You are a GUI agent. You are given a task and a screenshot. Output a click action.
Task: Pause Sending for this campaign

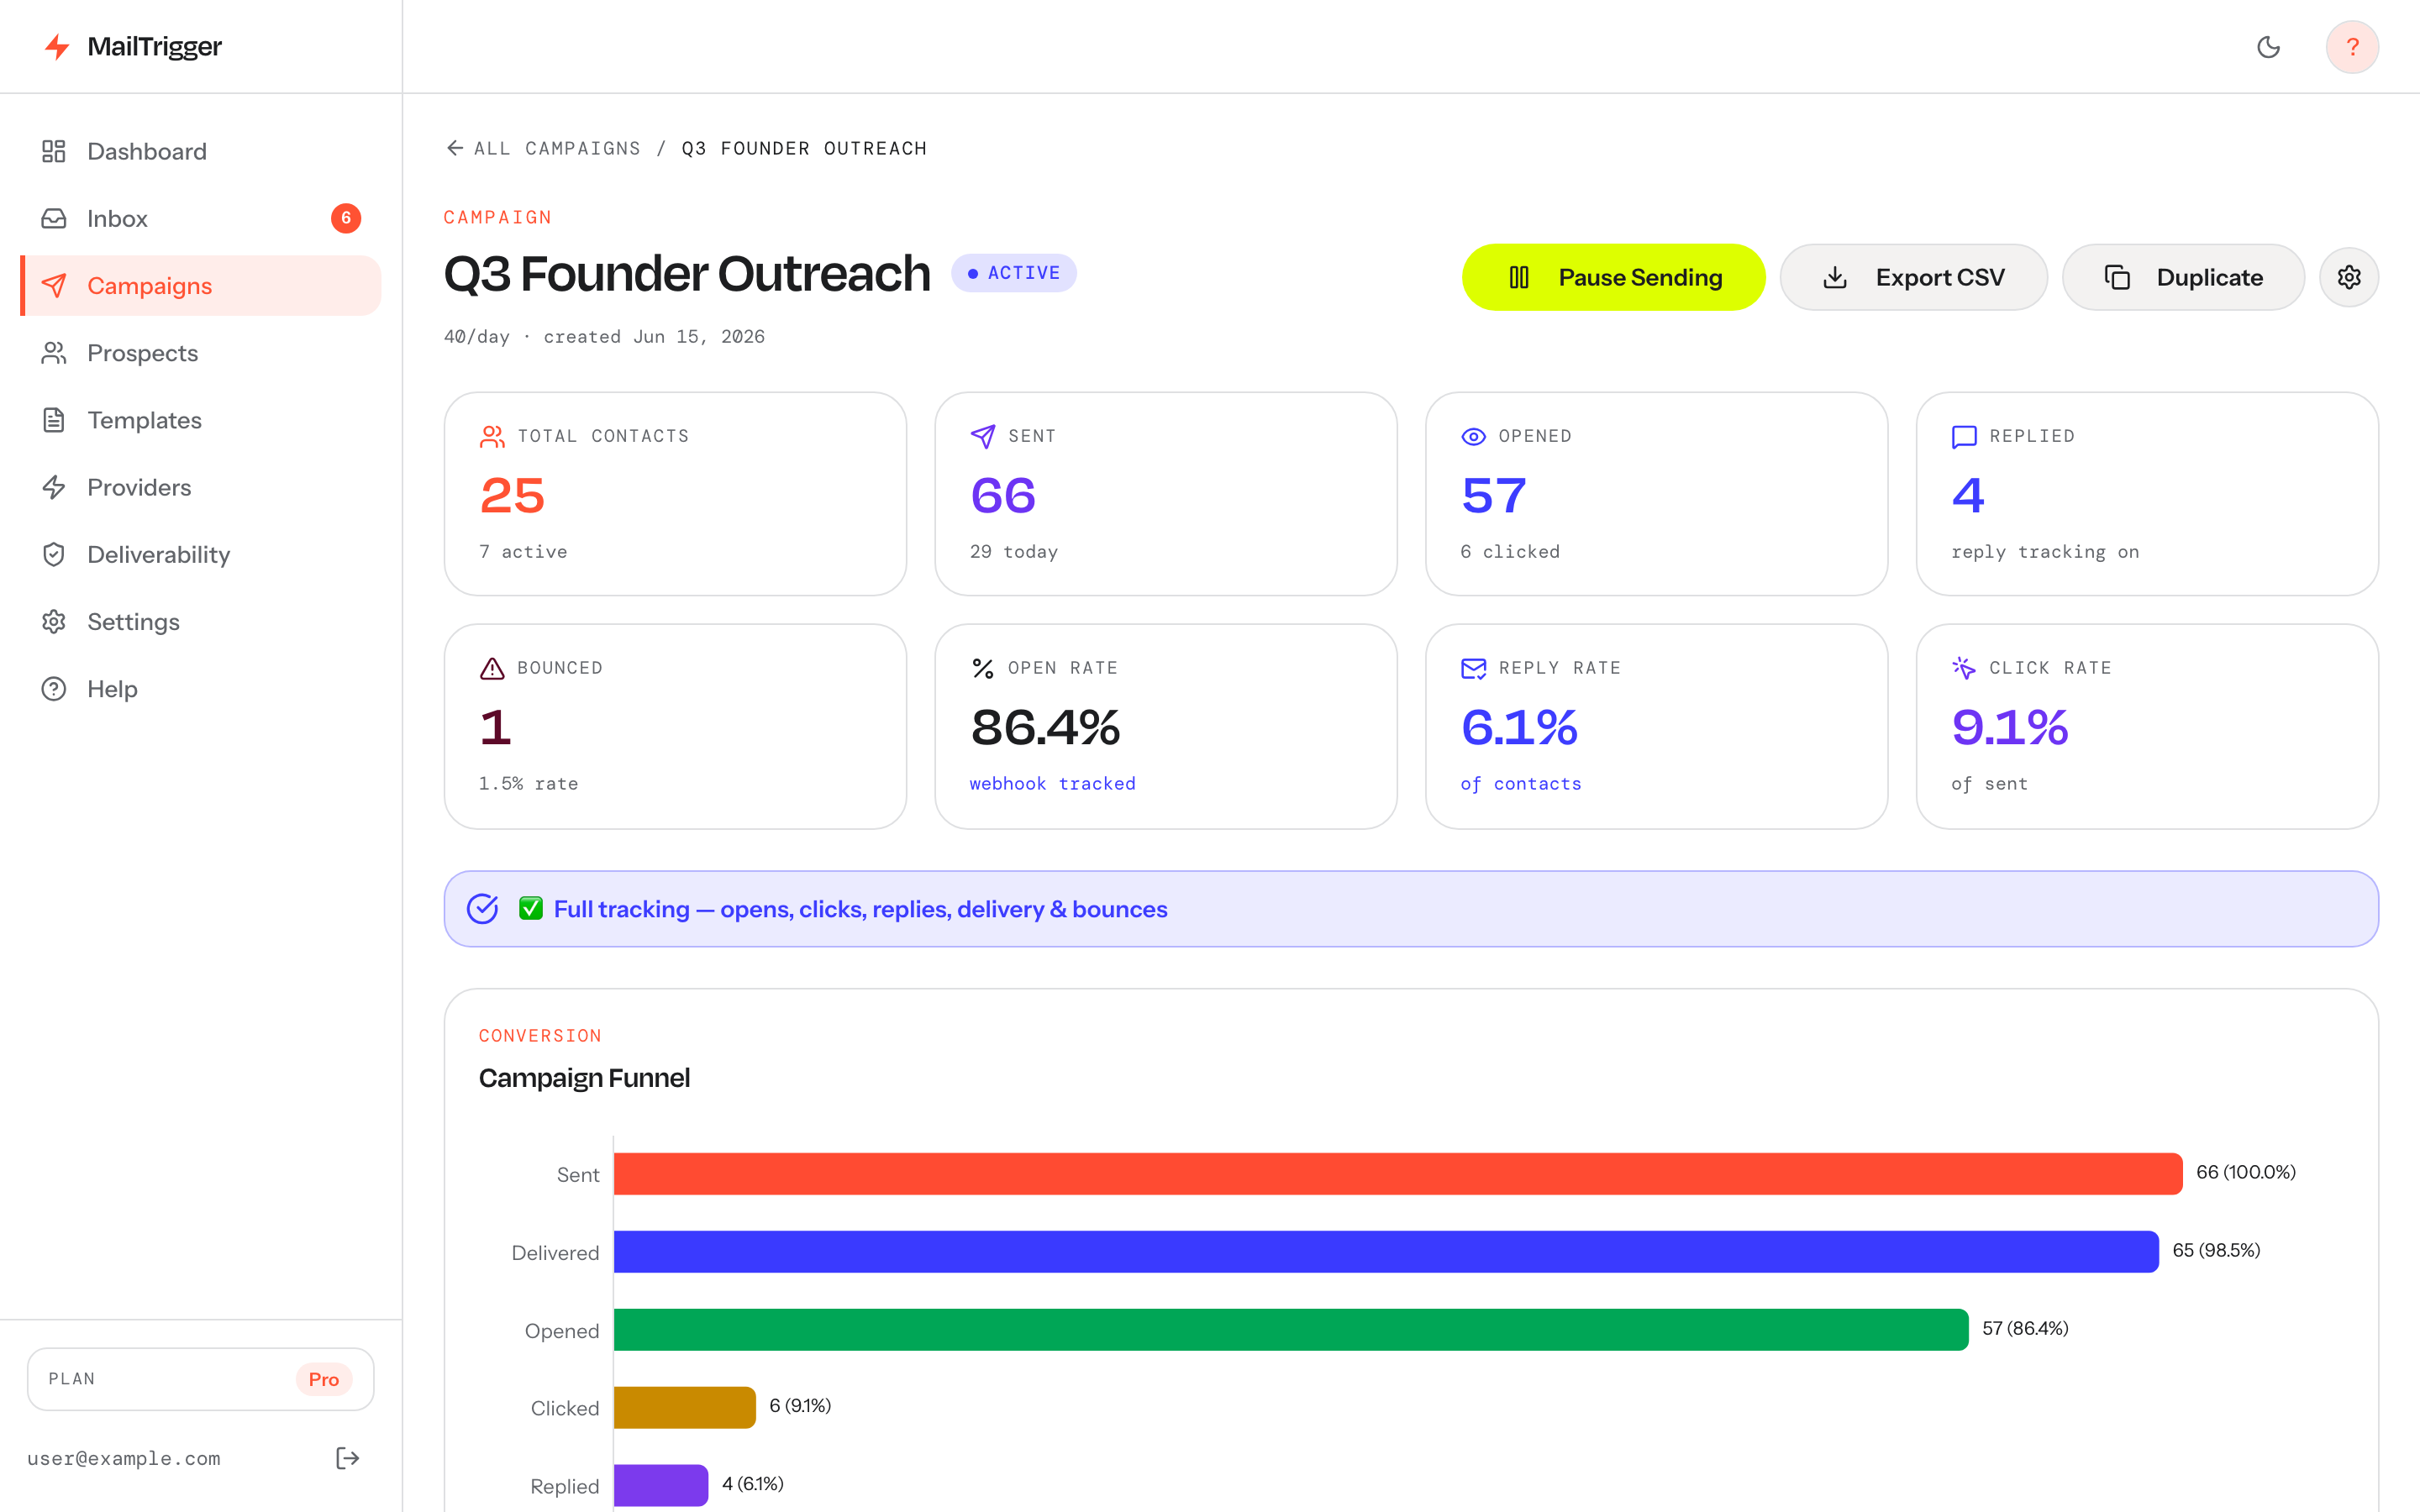coord(1613,277)
